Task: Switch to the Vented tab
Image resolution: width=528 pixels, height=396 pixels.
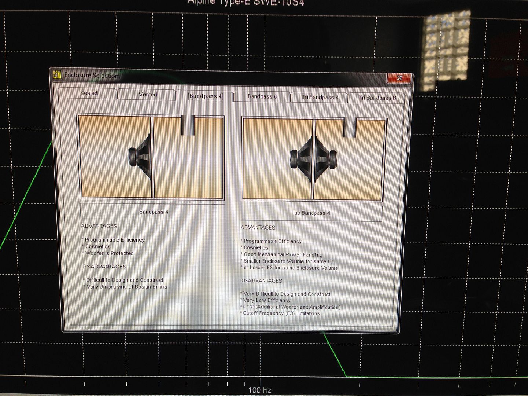Action: tap(147, 95)
